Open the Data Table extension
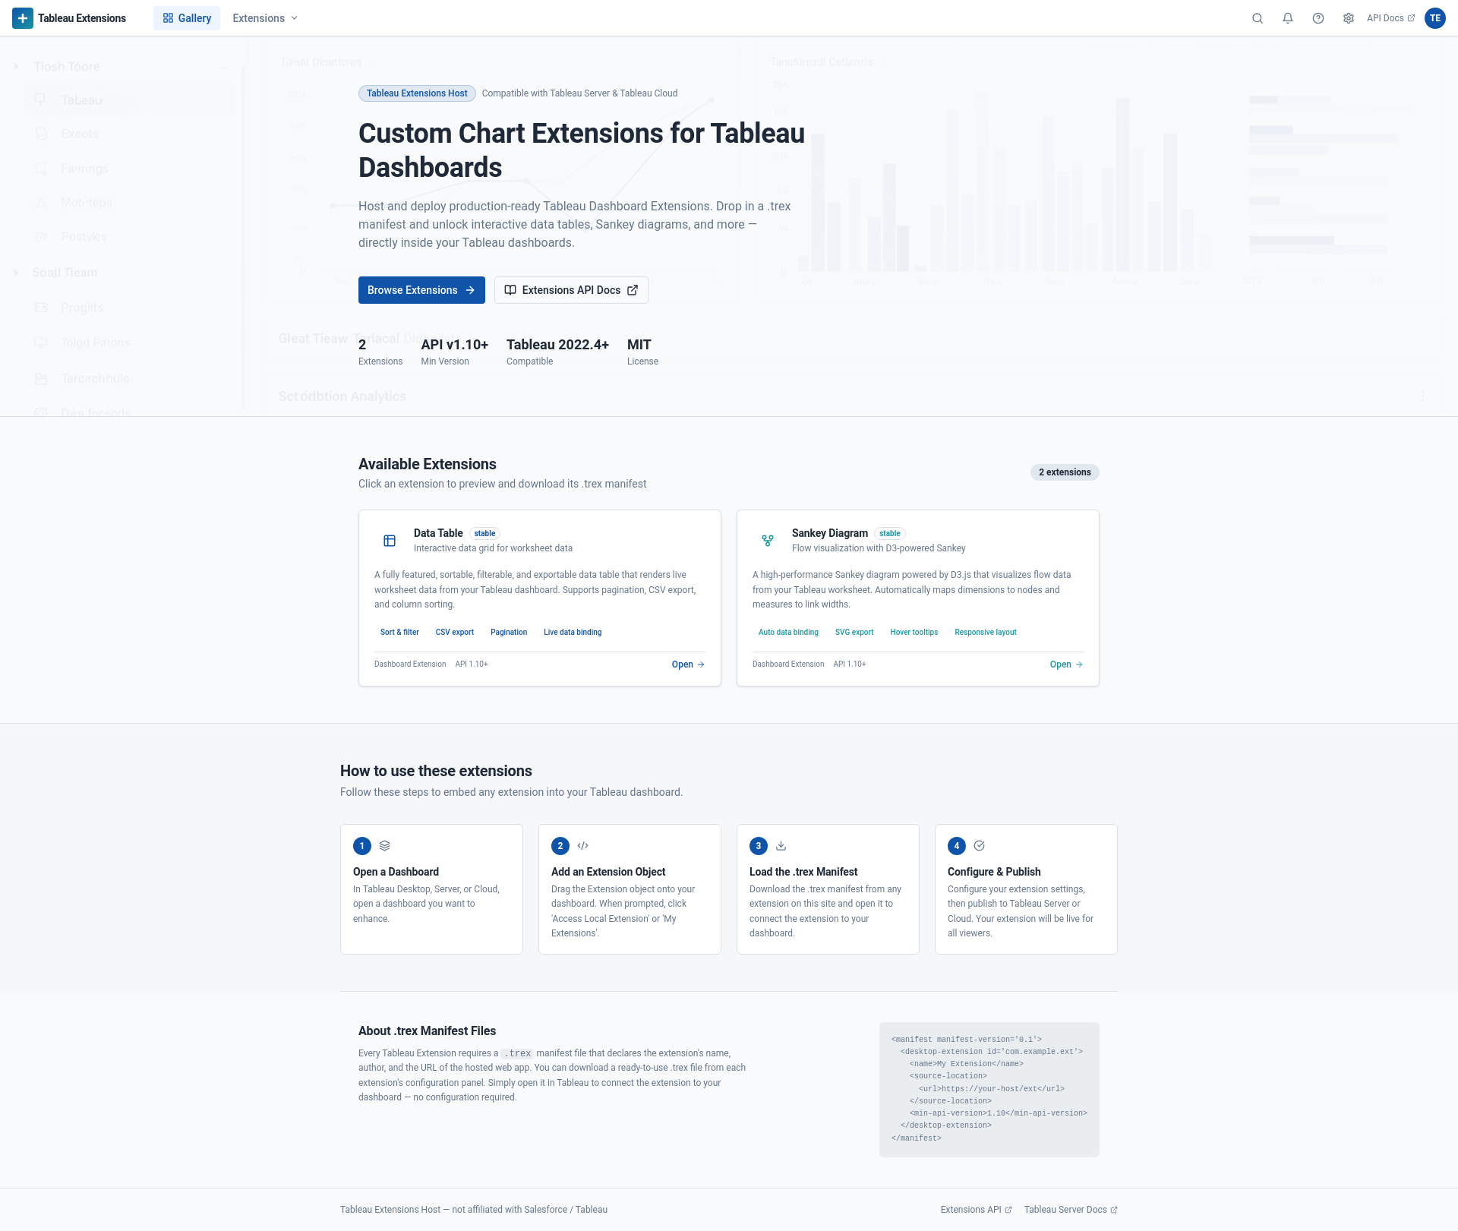This screenshot has height=1231, width=1458. 688,664
